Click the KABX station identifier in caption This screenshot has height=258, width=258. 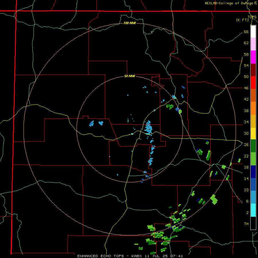[x=136, y=256]
